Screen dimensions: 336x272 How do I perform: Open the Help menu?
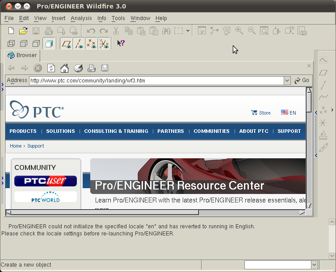[161, 18]
